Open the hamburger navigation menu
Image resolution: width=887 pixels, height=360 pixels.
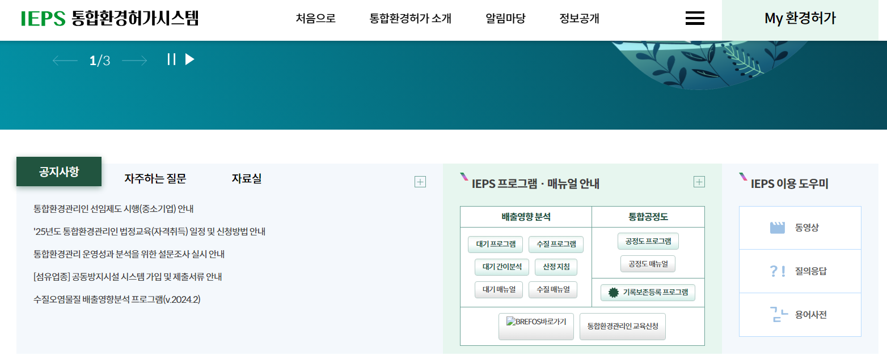coord(694,18)
